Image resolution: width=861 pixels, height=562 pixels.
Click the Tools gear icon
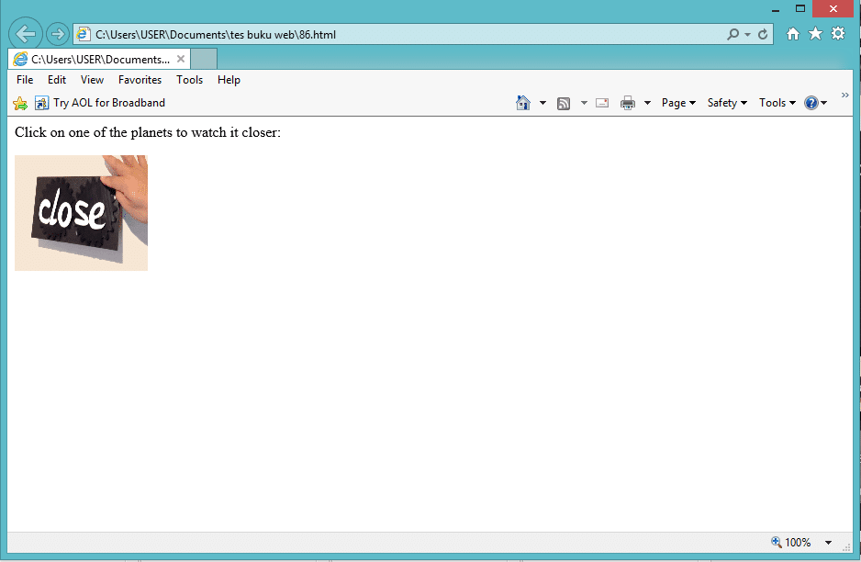pos(837,33)
